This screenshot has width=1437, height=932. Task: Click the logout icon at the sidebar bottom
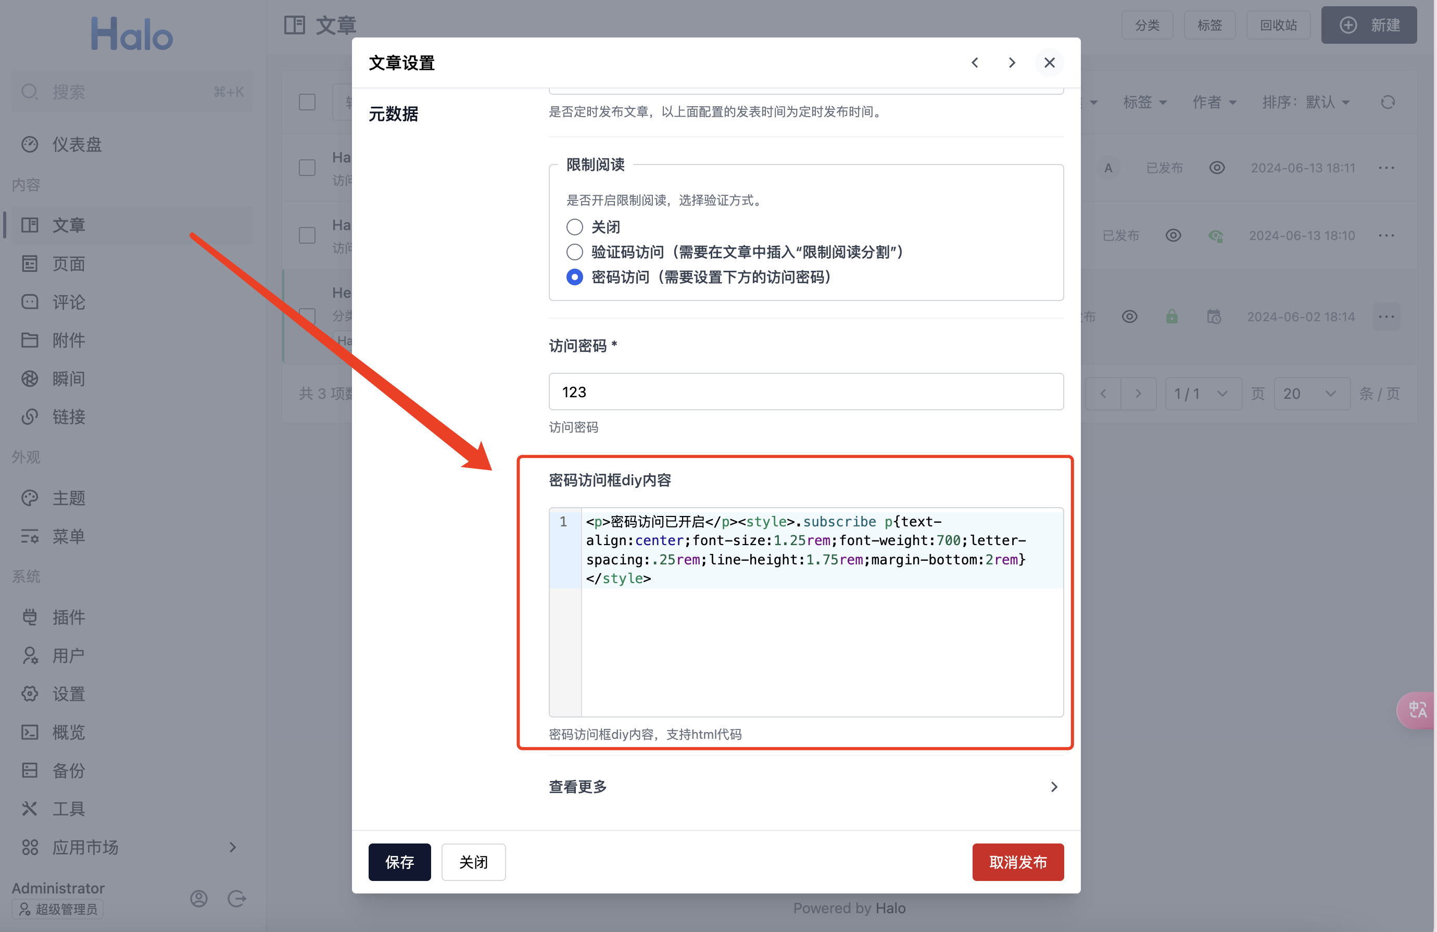coord(237,899)
